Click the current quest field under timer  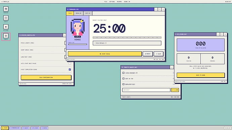[127, 43]
